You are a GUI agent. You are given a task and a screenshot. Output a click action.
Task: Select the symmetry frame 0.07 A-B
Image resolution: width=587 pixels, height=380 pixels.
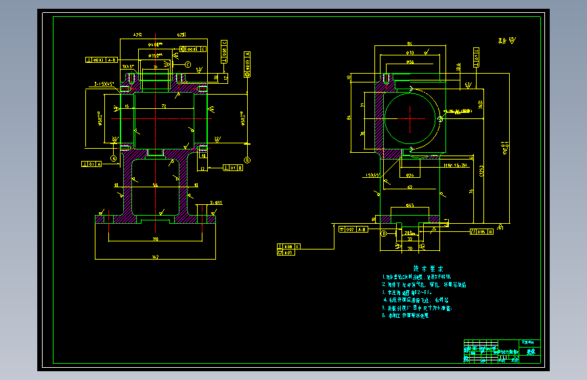pyautogui.click(x=353, y=229)
